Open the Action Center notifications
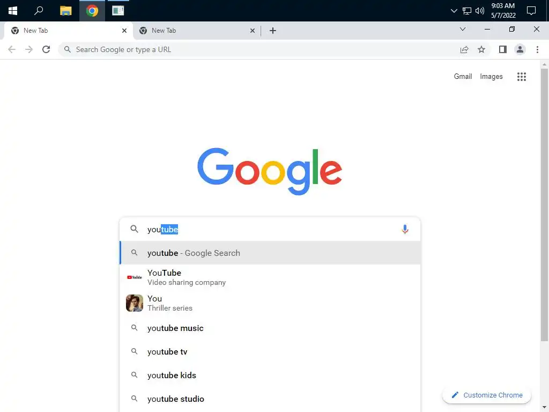The image size is (549, 412). tap(531, 11)
